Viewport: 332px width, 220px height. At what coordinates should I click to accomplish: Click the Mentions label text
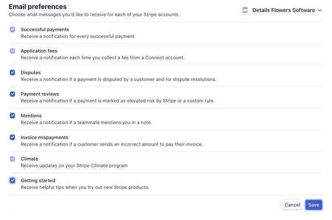[x=31, y=116]
